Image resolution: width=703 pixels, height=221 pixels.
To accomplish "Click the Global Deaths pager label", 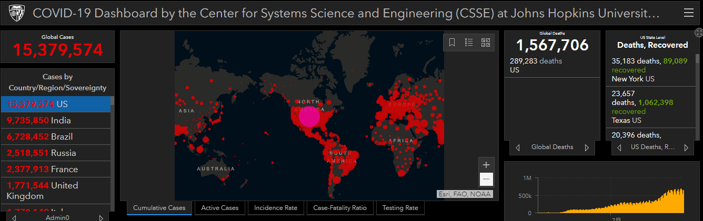I will coord(552,148).
